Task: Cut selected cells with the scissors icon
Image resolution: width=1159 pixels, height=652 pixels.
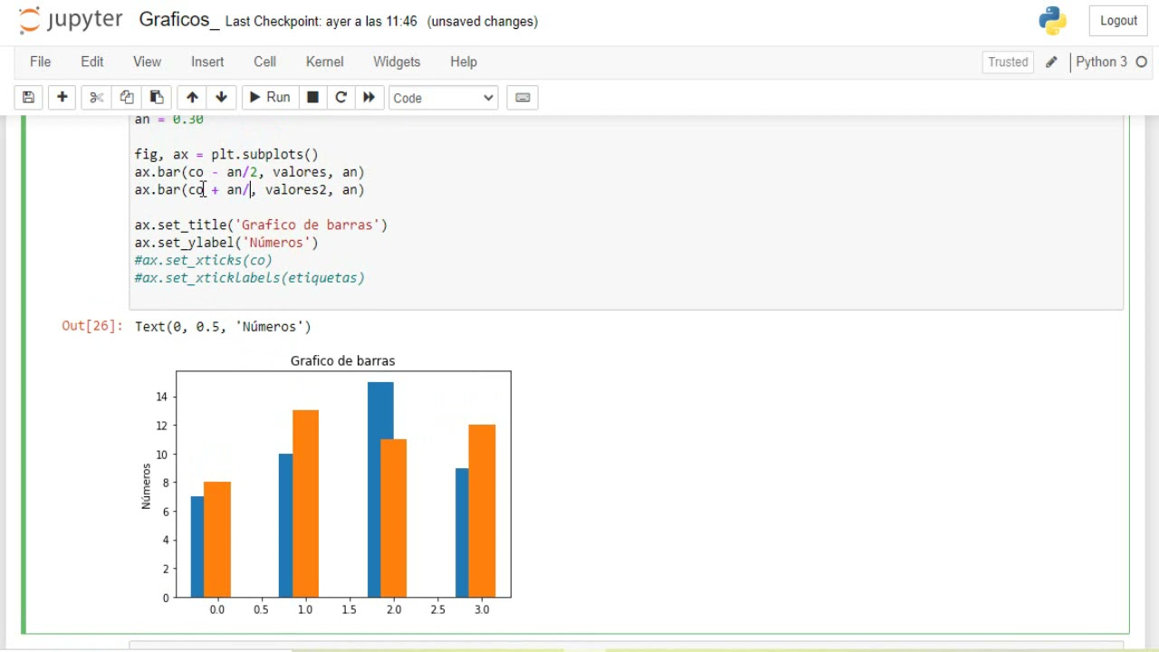Action: 97,98
